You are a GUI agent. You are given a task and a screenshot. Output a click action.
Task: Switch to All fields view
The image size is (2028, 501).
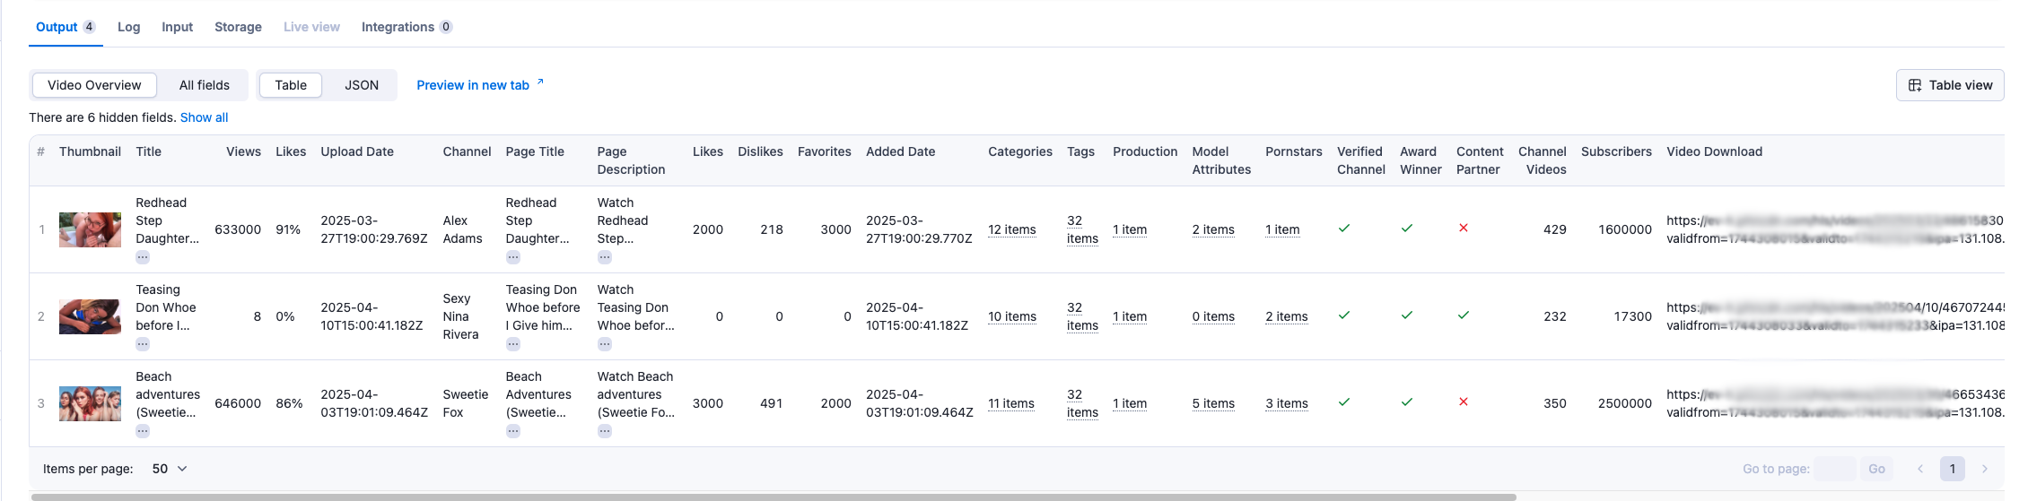(x=205, y=85)
